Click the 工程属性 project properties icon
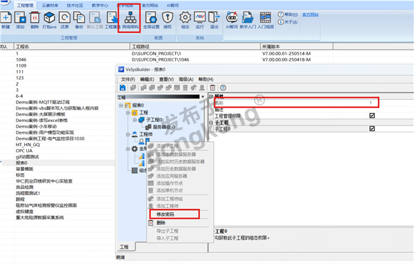This screenshot has width=414, height=264. coord(112,18)
